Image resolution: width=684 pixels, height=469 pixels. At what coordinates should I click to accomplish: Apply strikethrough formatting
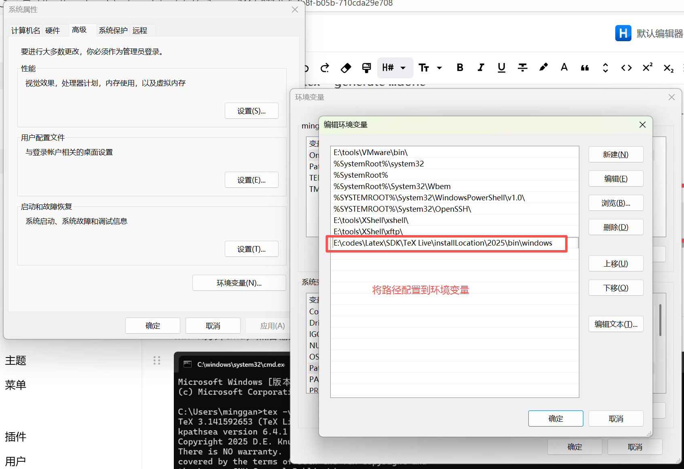pyautogui.click(x=522, y=68)
